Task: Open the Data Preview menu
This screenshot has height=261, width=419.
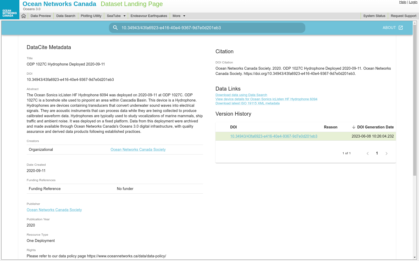Action: [x=41, y=16]
